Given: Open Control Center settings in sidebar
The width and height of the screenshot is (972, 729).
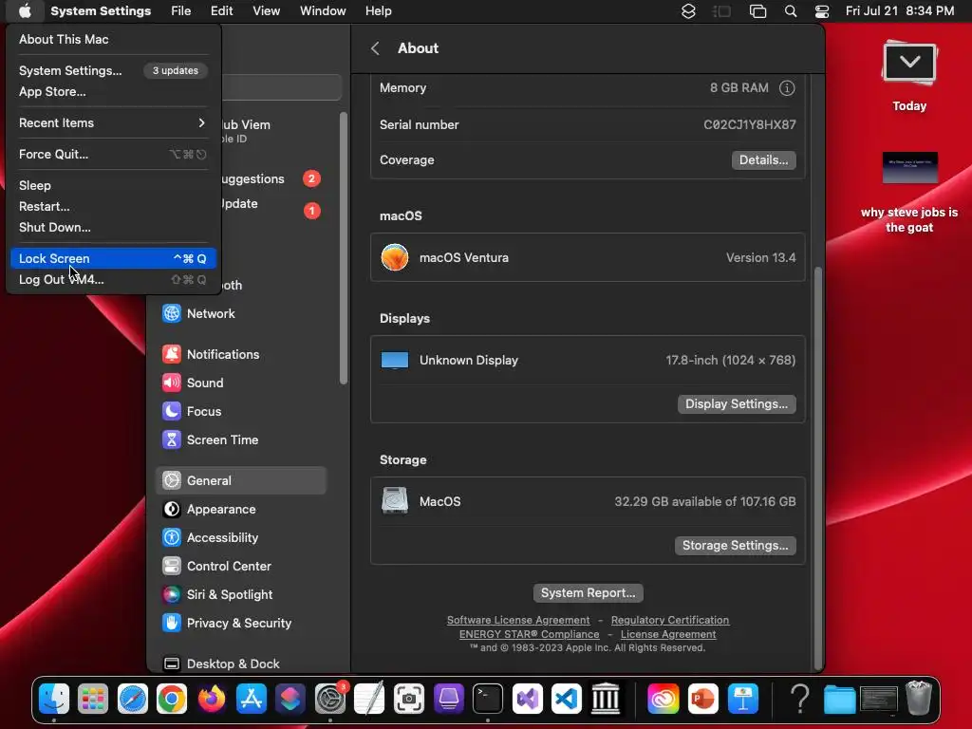Looking at the screenshot, I should [x=241, y=566].
